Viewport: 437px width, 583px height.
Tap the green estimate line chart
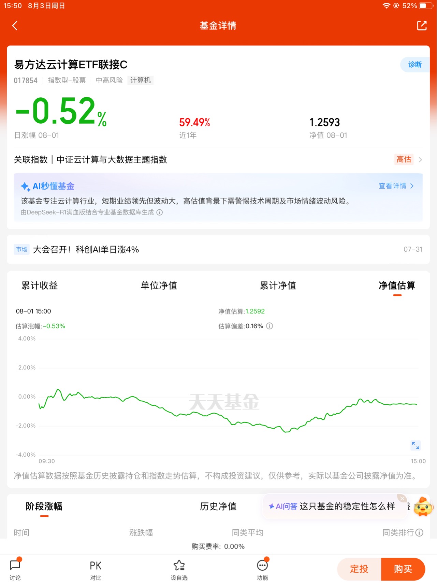pyautogui.click(x=228, y=411)
